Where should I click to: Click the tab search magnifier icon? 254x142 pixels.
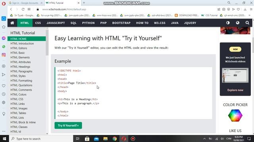[229, 3]
